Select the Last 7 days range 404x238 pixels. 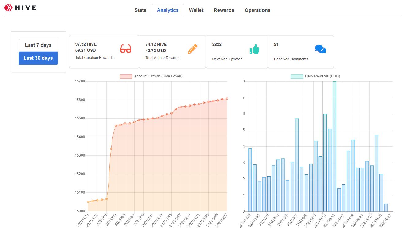(38, 45)
